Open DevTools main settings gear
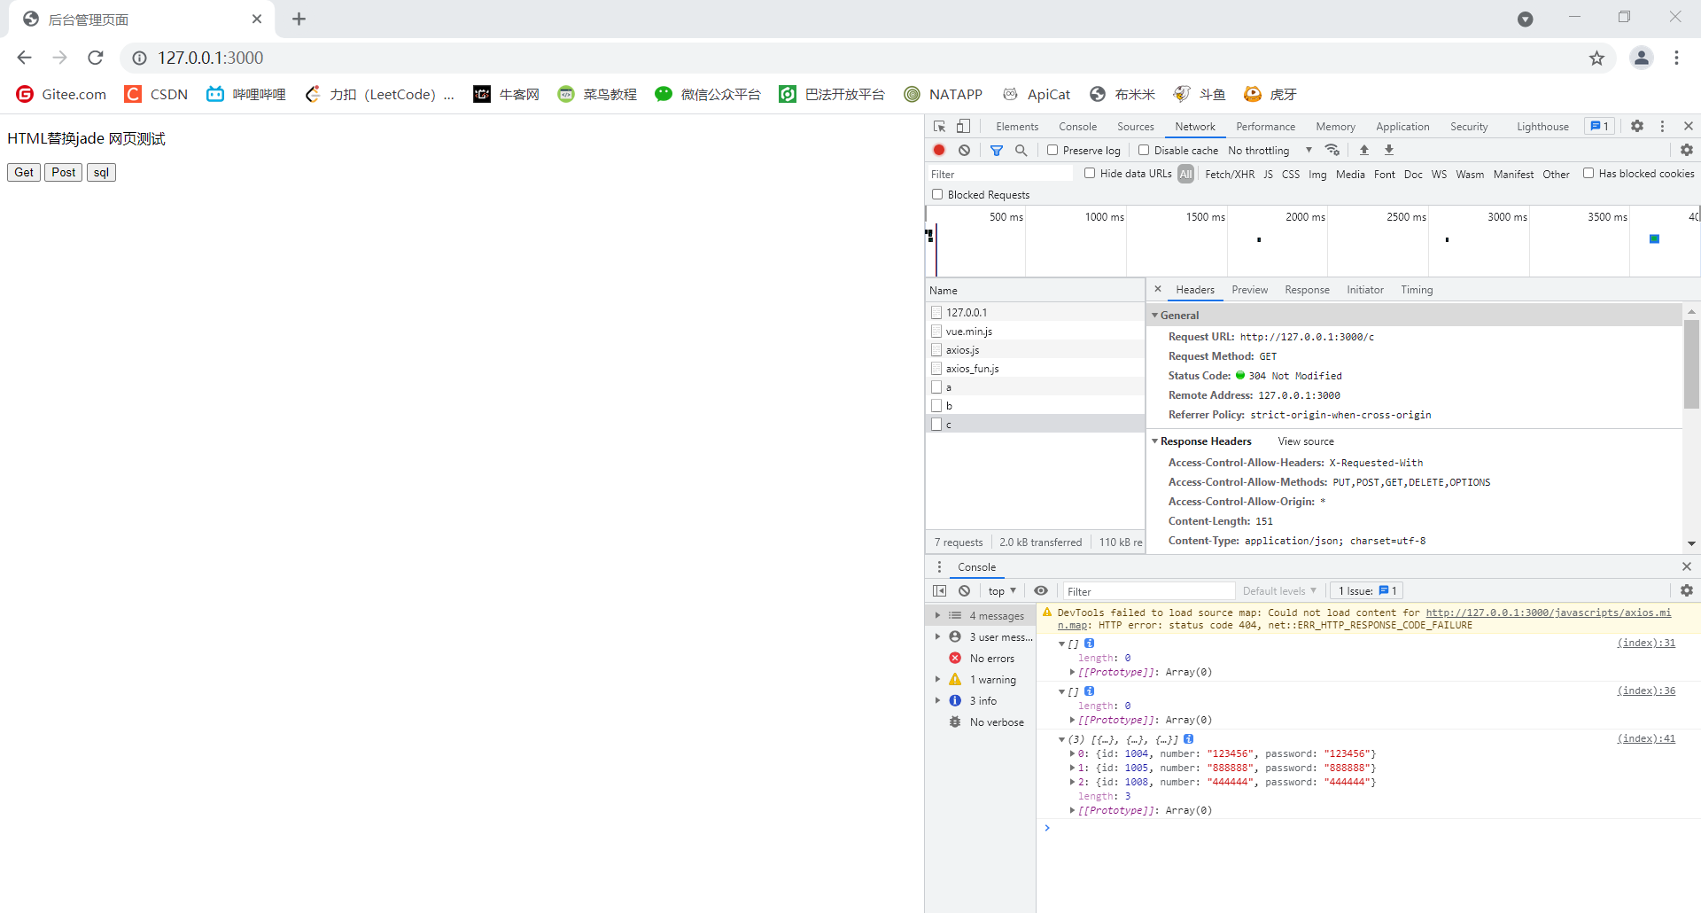The width and height of the screenshot is (1701, 913). pos(1637,127)
